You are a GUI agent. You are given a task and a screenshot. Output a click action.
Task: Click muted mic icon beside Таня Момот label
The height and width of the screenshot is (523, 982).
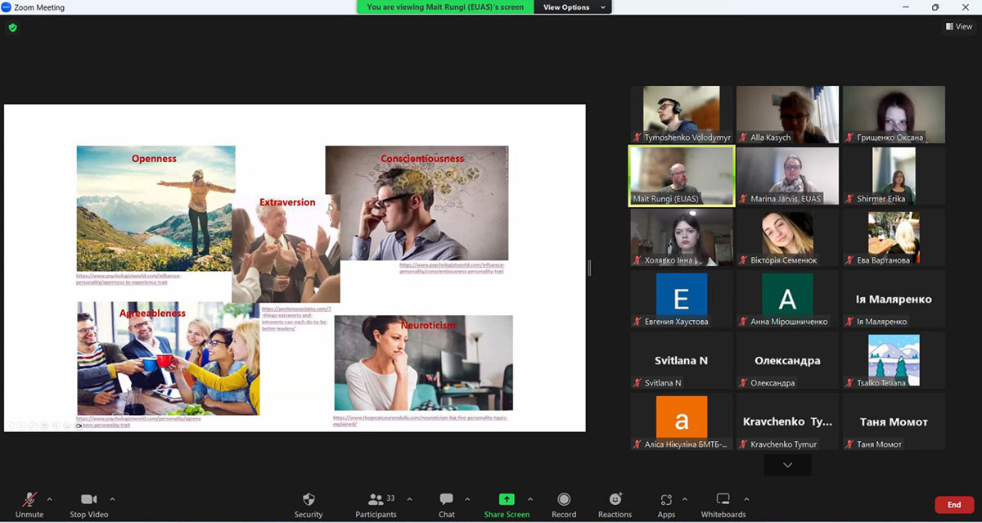[x=851, y=444]
